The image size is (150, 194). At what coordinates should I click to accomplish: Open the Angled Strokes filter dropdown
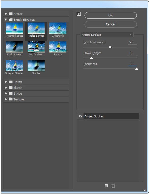point(107,35)
